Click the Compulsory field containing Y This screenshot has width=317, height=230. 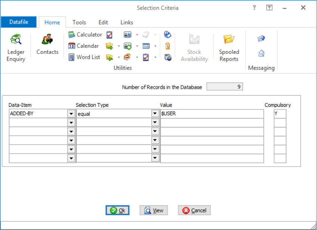280,114
